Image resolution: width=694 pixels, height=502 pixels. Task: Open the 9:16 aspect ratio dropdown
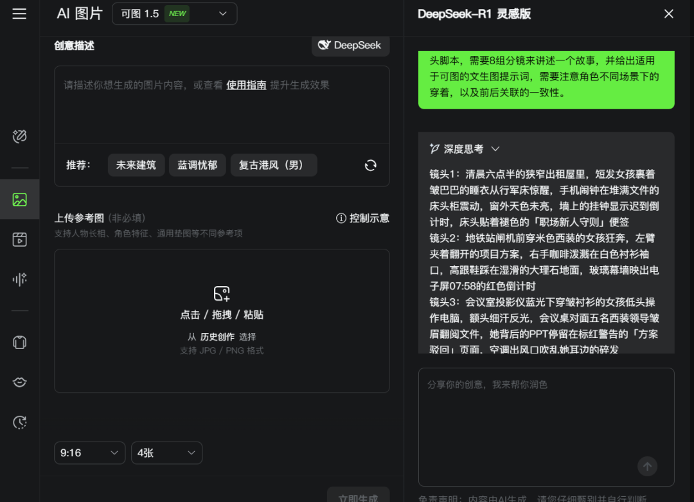pyautogui.click(x=89, y=453)
